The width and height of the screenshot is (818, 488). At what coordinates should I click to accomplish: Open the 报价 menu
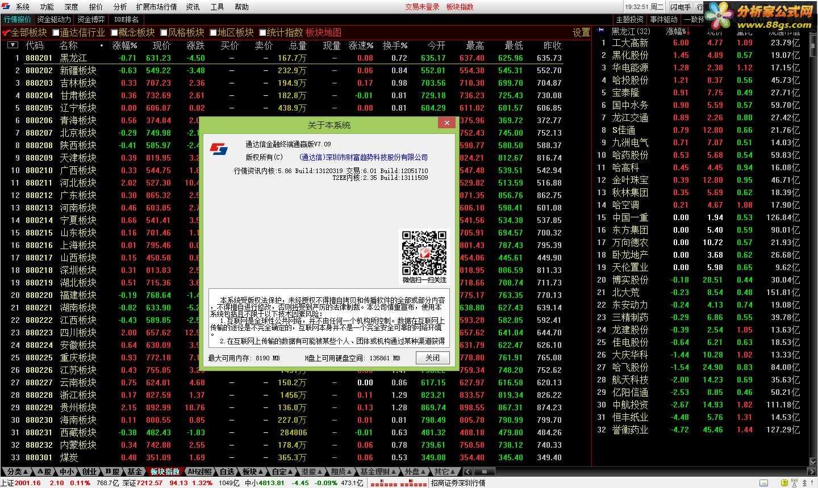96,7
